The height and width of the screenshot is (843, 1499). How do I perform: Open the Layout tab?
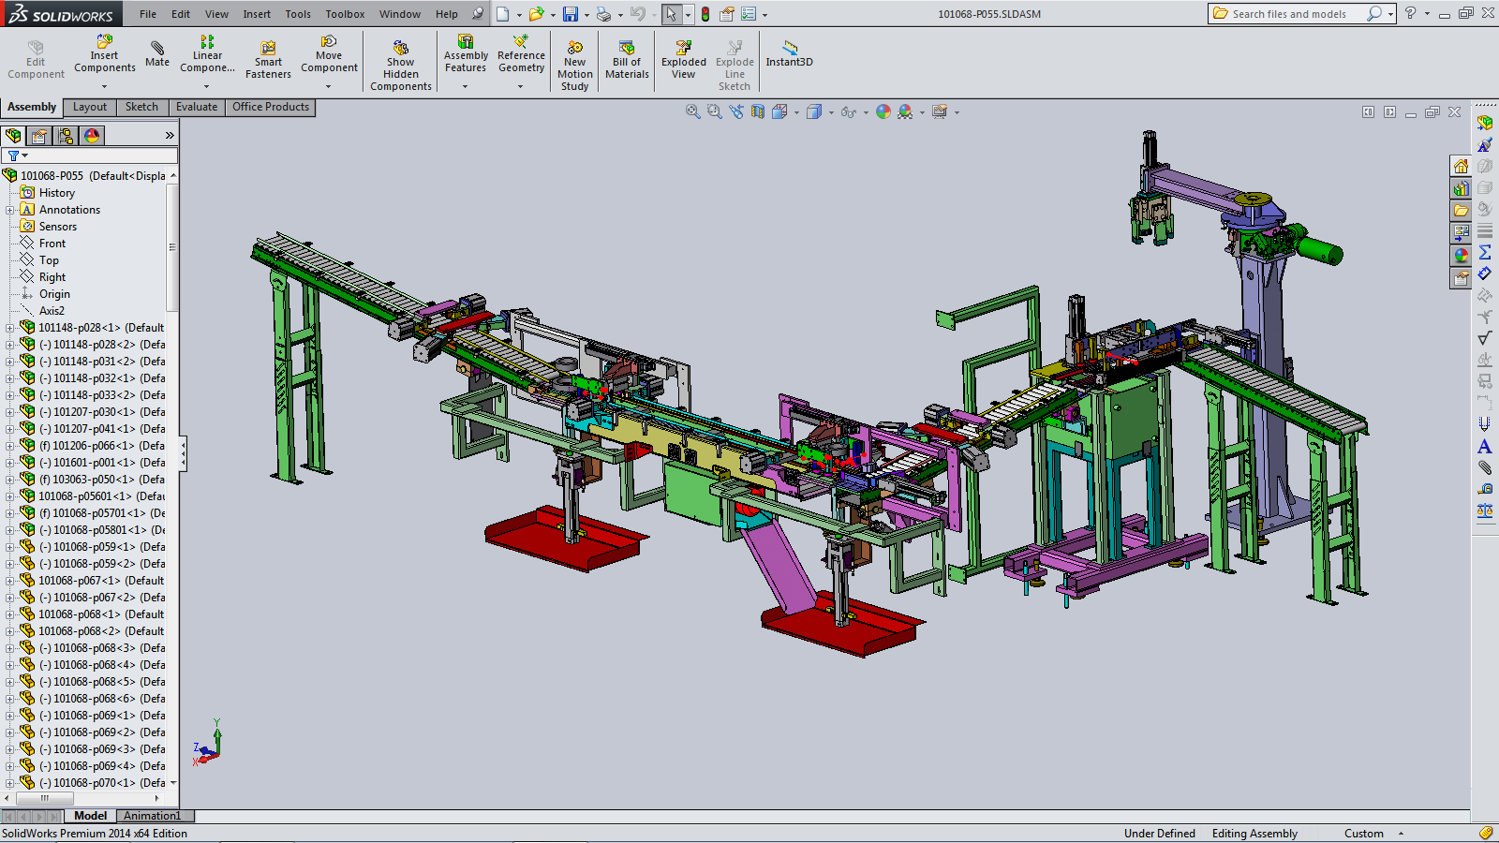click(x=90, y=107)
